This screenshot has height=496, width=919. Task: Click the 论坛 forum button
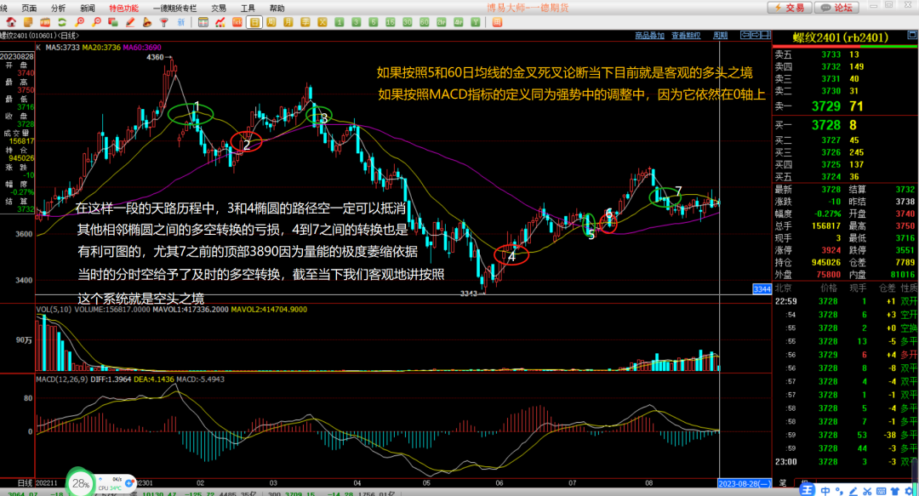point(836,8)
